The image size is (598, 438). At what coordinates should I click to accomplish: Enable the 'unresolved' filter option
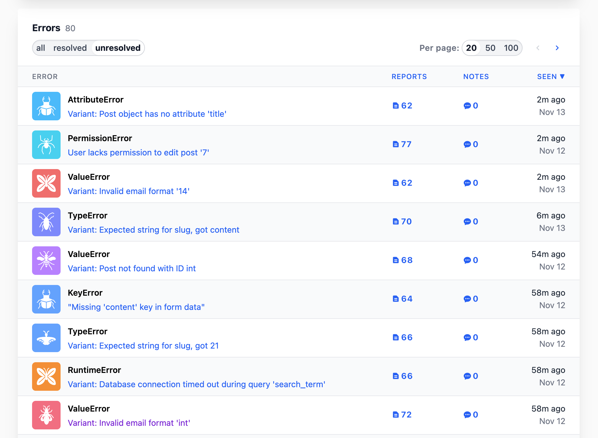[x=118, y=48]
